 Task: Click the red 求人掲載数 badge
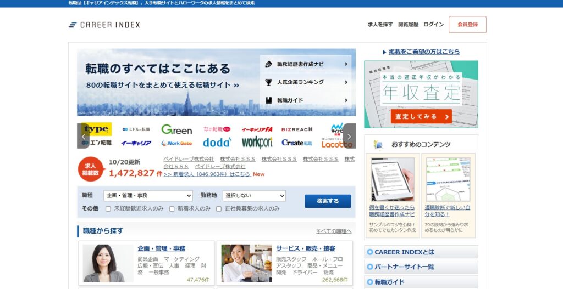[x=91, y=169]
